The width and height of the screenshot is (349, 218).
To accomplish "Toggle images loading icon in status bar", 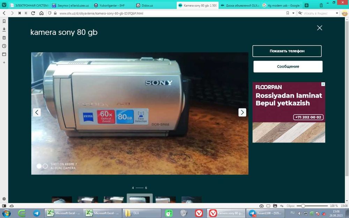I will tap(275, 206).
